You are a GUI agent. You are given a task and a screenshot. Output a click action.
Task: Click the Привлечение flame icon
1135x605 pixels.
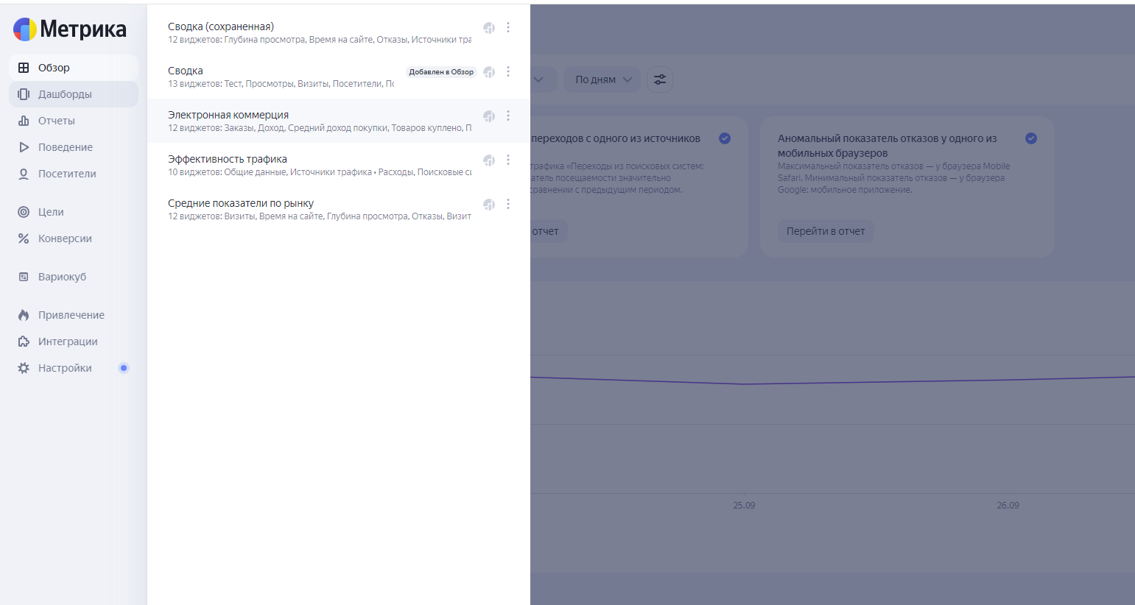point(24,315)
